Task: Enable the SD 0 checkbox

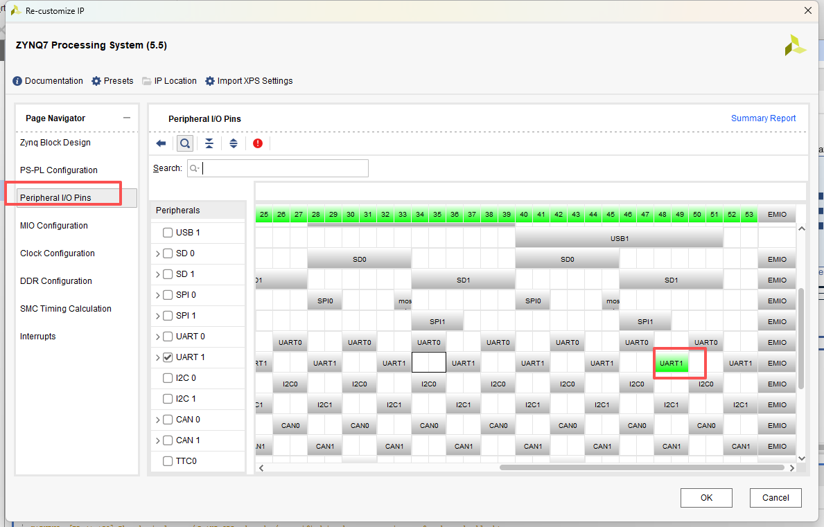Action: tap(168, 253)
